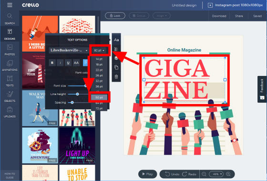Open the Uploads sidebar panel
The height and width of the screenshot is (181, 267).
coord(10,112)
